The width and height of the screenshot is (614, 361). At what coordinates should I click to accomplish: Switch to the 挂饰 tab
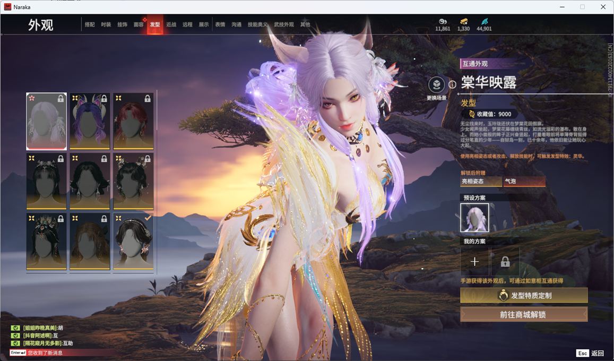tap(122, 24)
